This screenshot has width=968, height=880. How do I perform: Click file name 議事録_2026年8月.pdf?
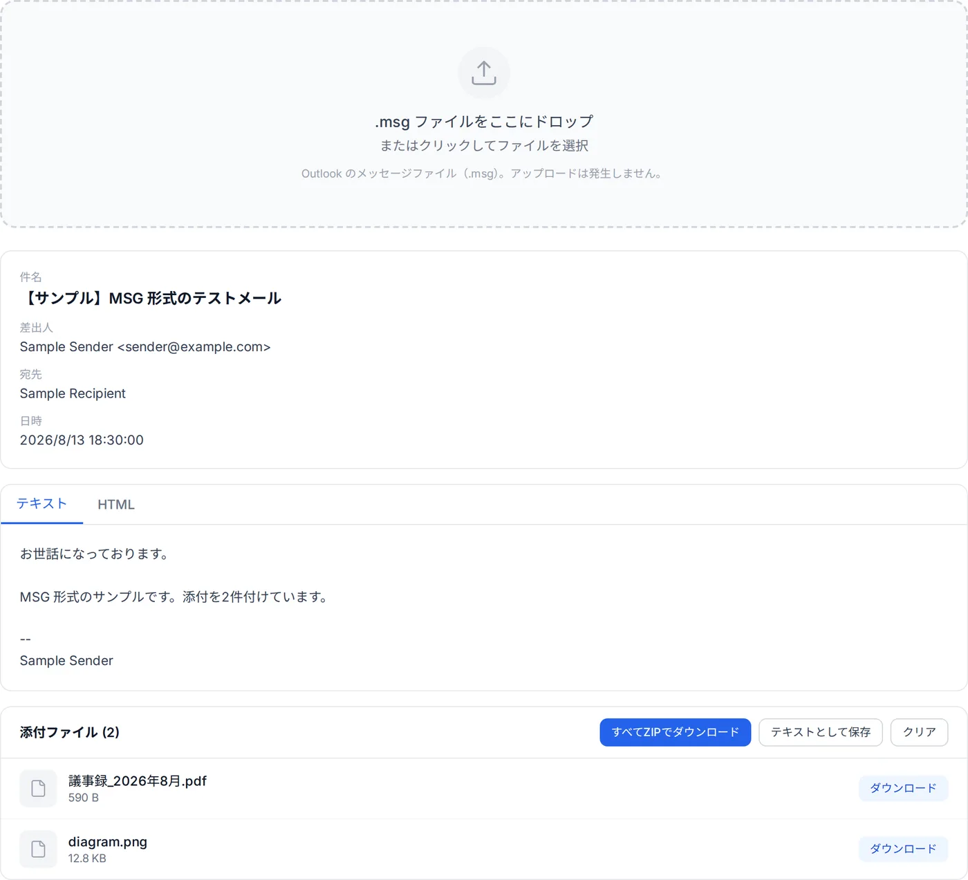[138, 781]
